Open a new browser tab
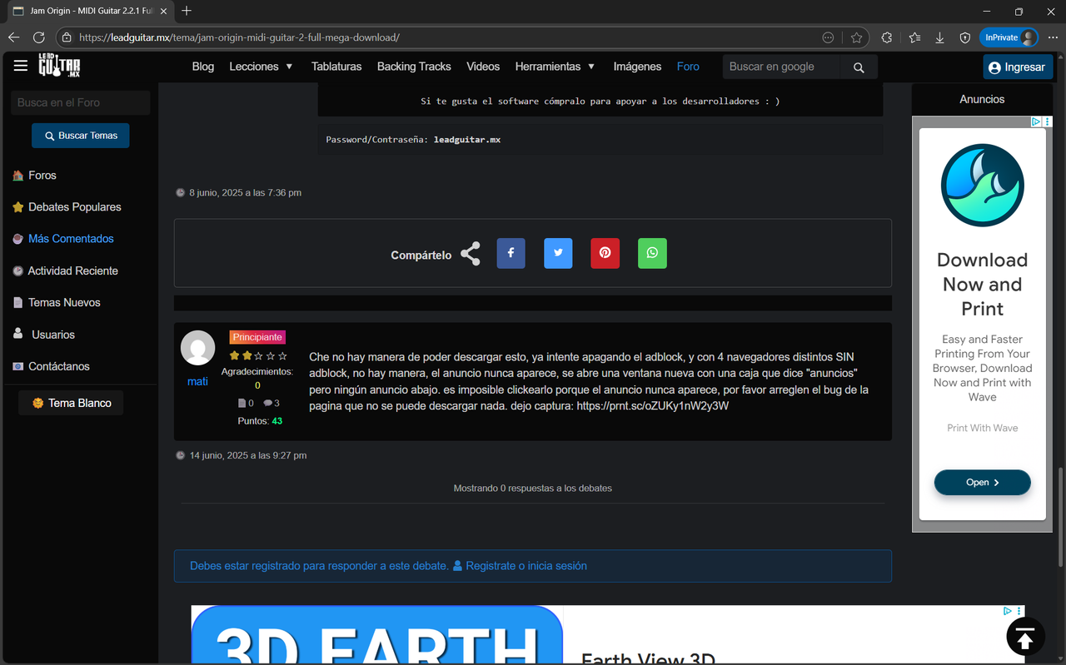Viewport: 1066px width, 665px height. click(x=187, y=11)
